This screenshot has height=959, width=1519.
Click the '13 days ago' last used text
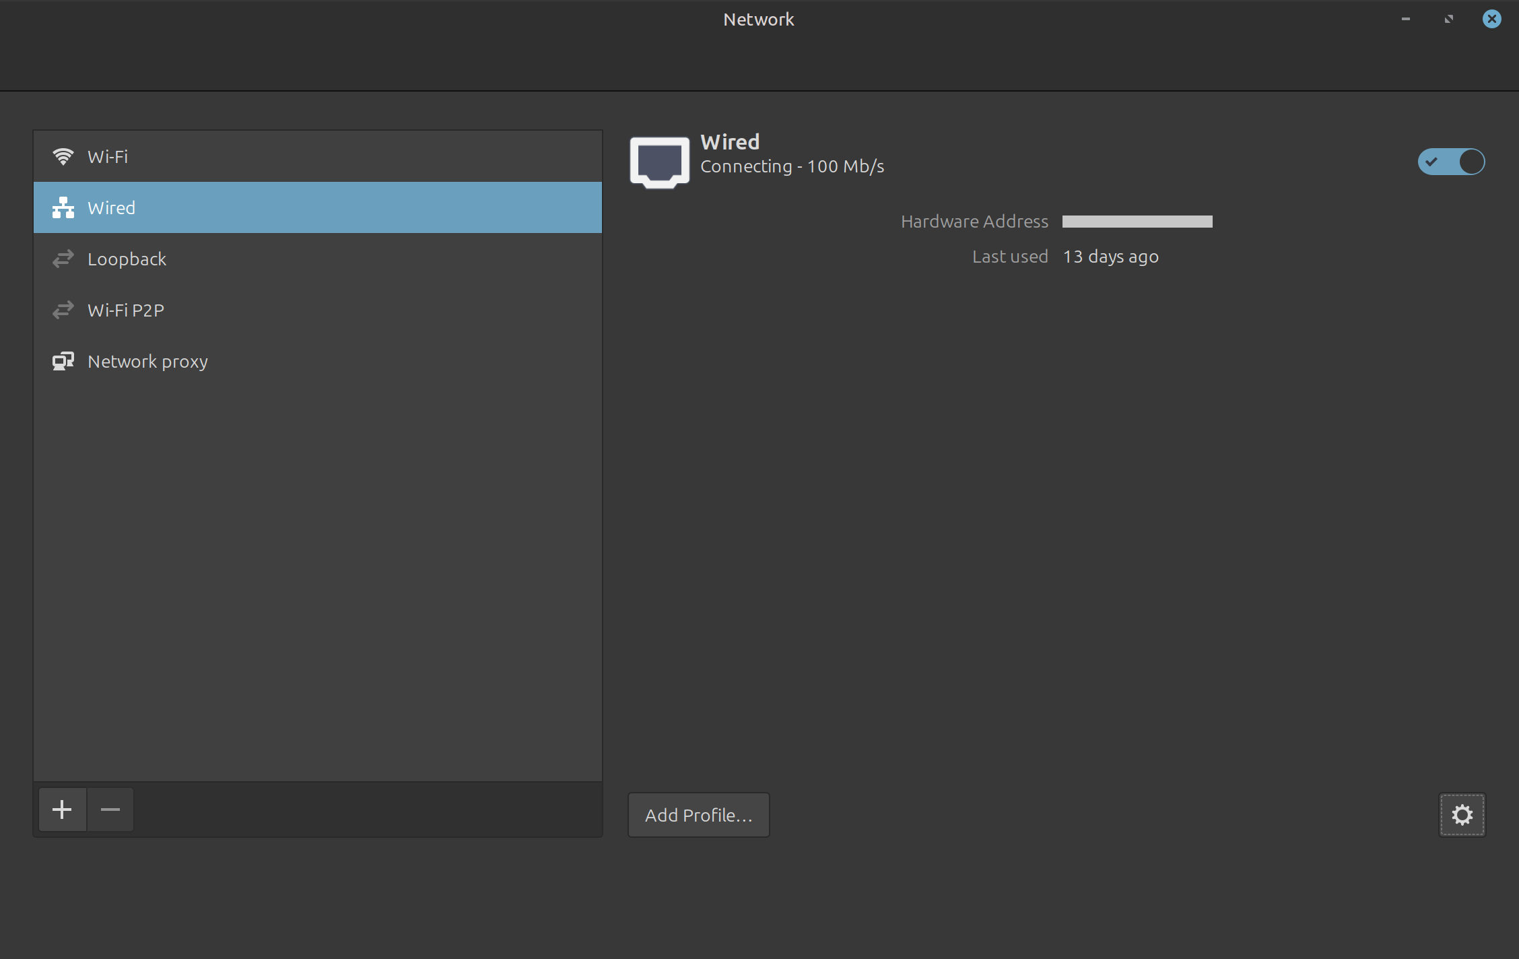point(1110,257)
